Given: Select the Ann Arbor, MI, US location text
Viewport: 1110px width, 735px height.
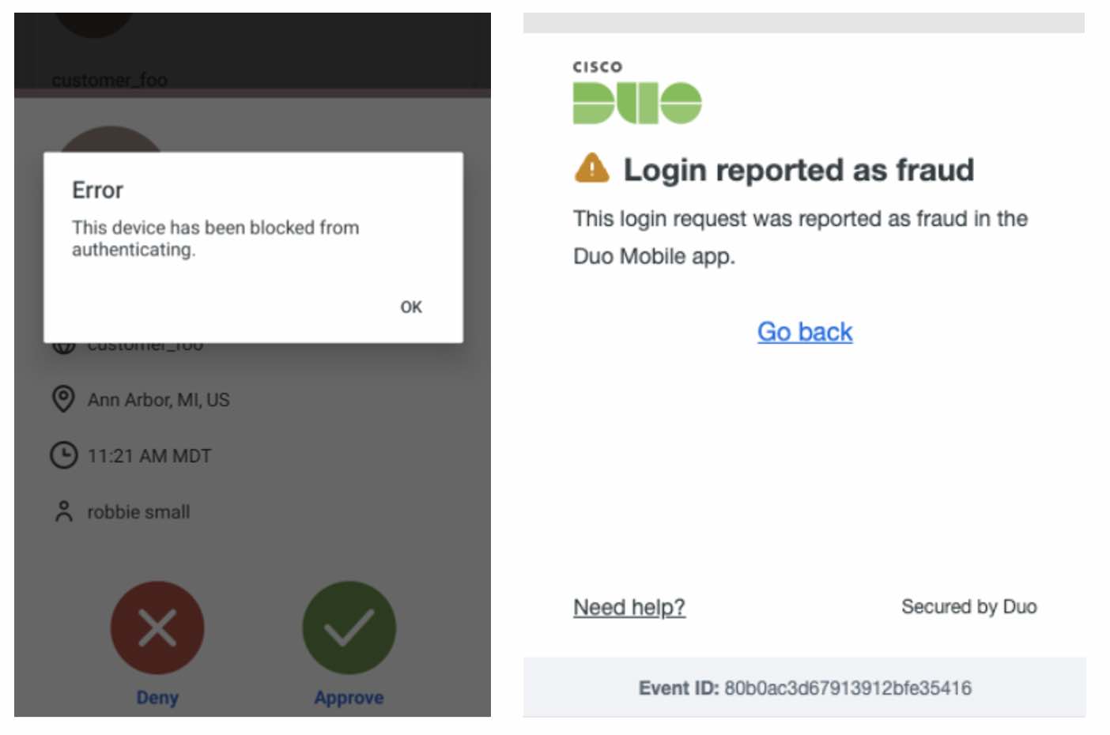Looking at the screenshot, I should pyautogui.click(x=158, y=400).
